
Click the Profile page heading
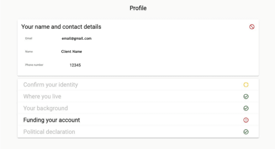(138, 8)
